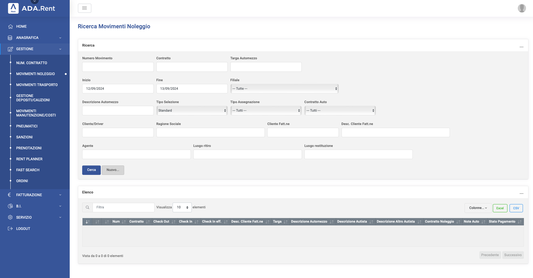Viewport: 533px width, 278px height.
Task: Open the Filiale dropdown
Action: [284, 89]
